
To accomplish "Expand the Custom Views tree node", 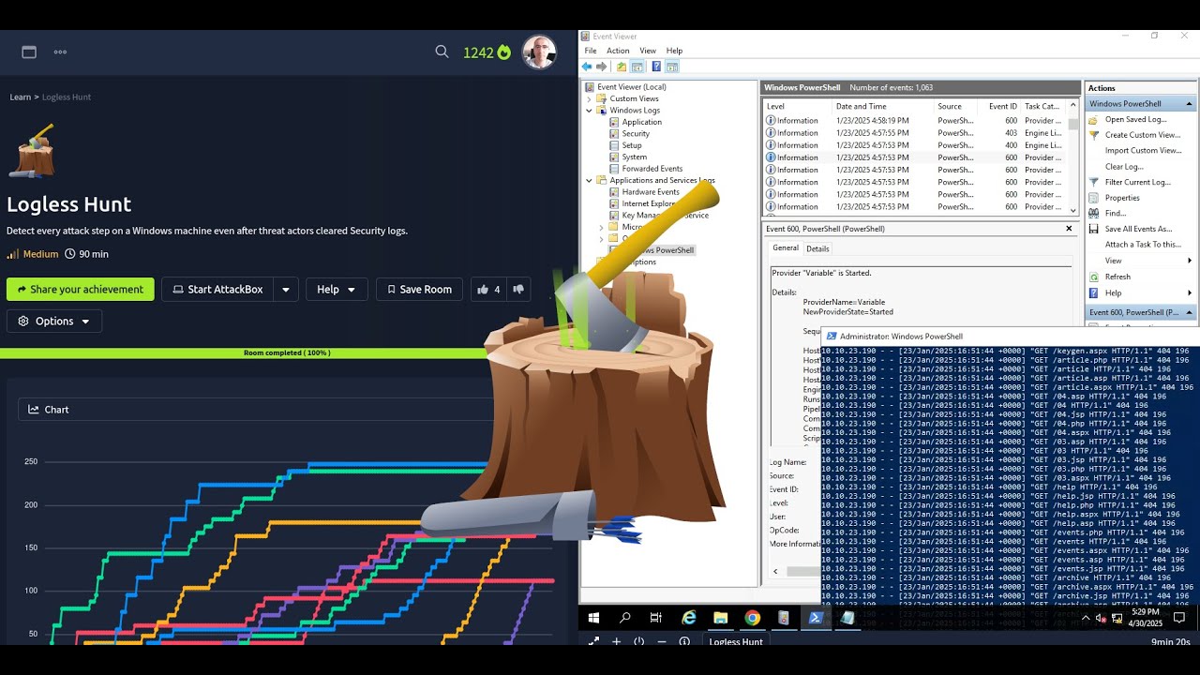I will 590,98.
